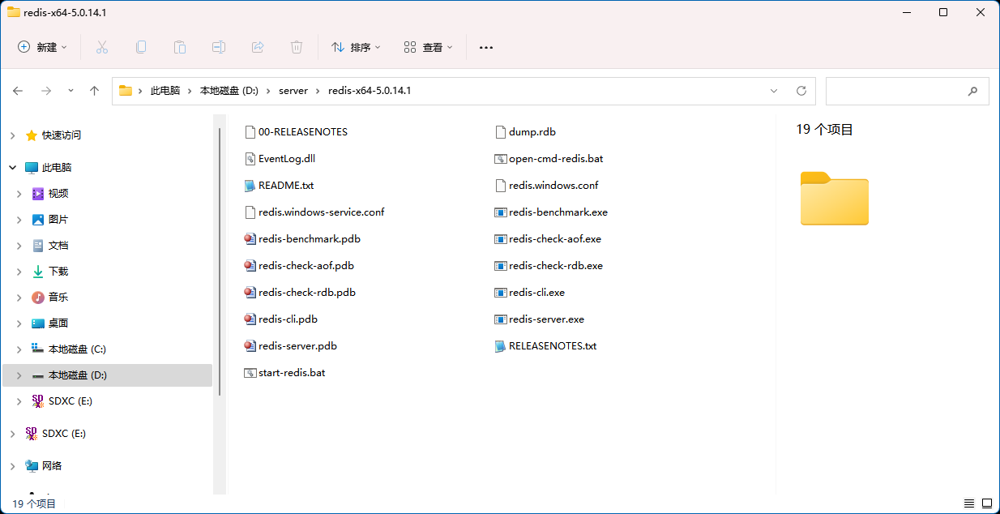Click the Rename icon in toolbar

tap(219, 47)
